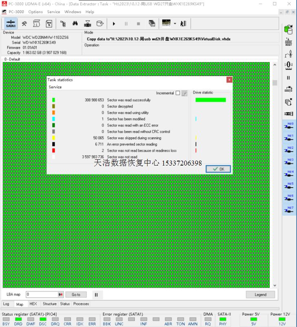This screenshot has height=327, width=297.
Task: Expand the dropdown arrow beside picture icon
Action: 175,24
